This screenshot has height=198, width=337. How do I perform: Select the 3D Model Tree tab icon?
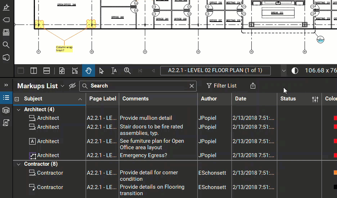(6, 110)
